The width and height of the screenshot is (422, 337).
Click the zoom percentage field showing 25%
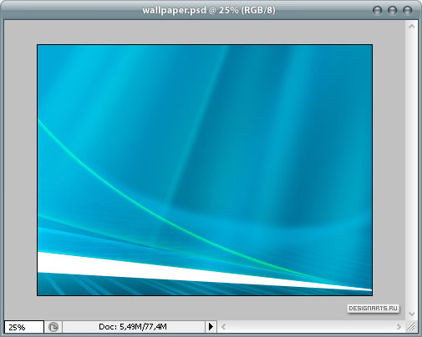point(24,327)
